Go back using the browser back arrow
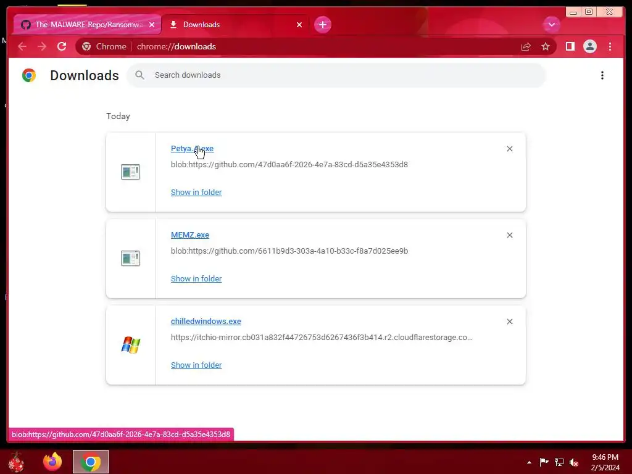632x474 pixels. pyautogui.click(x=22, y=46)
